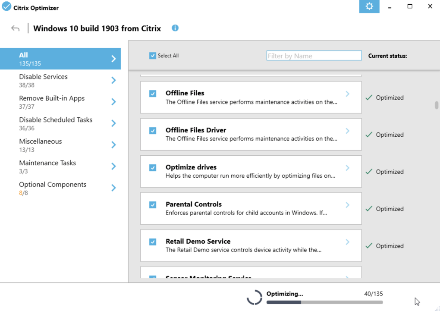Click the Offline Files title text

tap(185, 93)
